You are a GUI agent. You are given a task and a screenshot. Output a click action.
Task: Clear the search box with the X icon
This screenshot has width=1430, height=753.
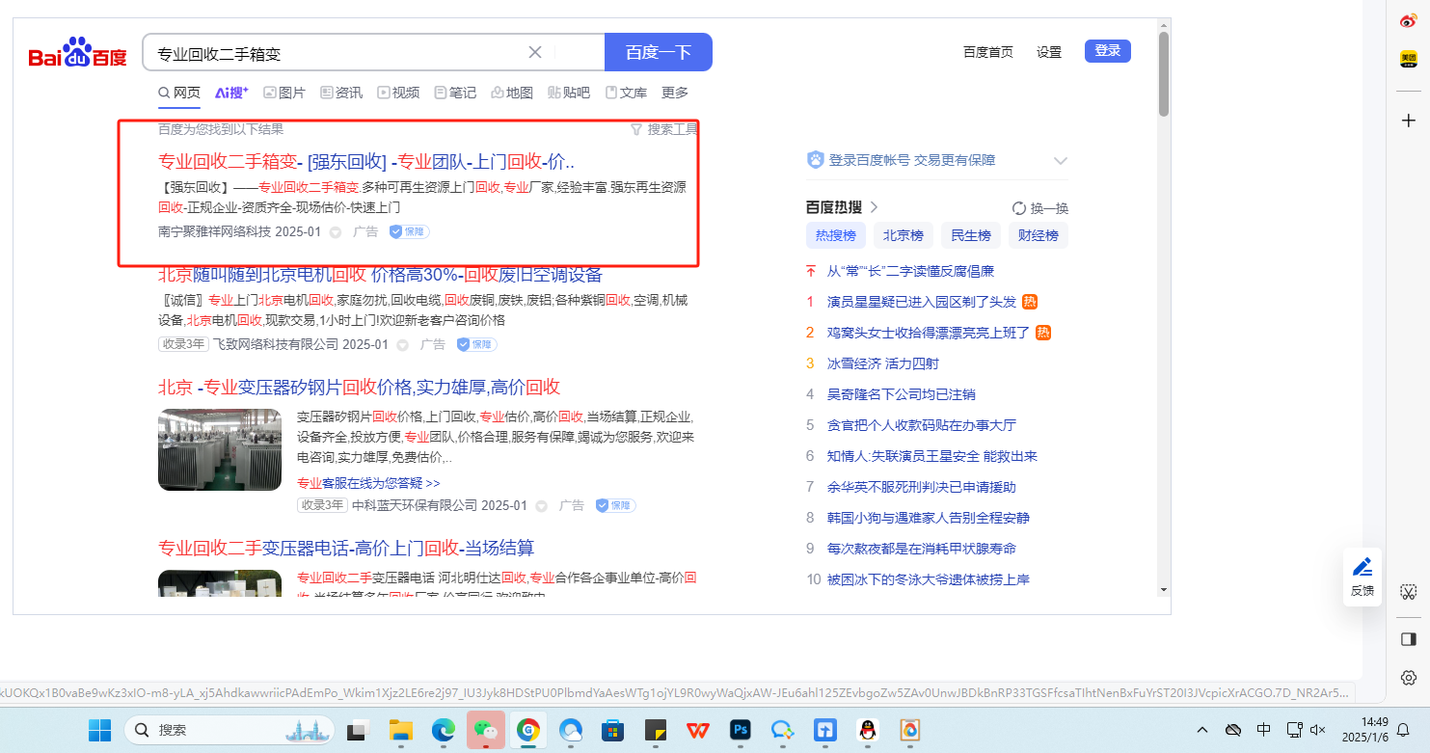tap(535, 52)
